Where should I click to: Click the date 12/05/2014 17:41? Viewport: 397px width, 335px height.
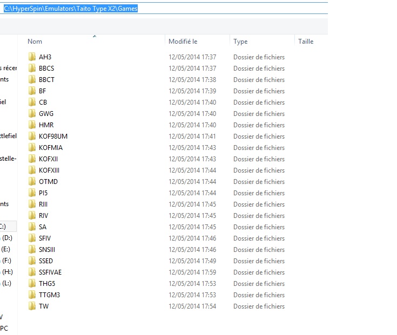(x=192, y=136)
